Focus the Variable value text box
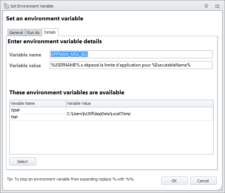Screen dimensions: 225x193 (x=131, y=65)
